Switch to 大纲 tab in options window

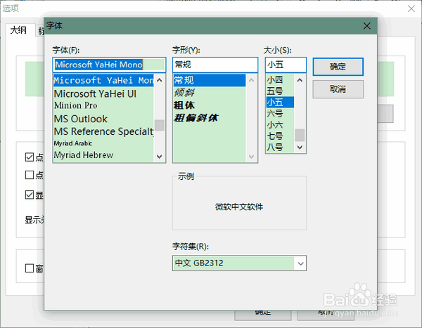(18, 30)
